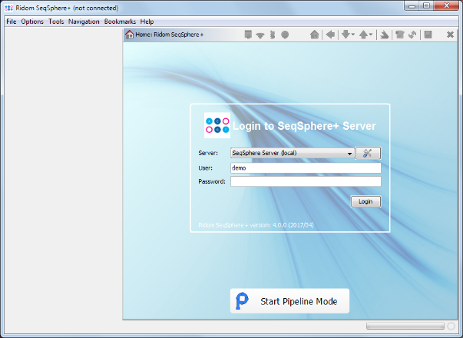Click the slanted arrow icon after the up arrow
Image resolution: width=463 pixels, height=338 pixels.
click(384, 35)
